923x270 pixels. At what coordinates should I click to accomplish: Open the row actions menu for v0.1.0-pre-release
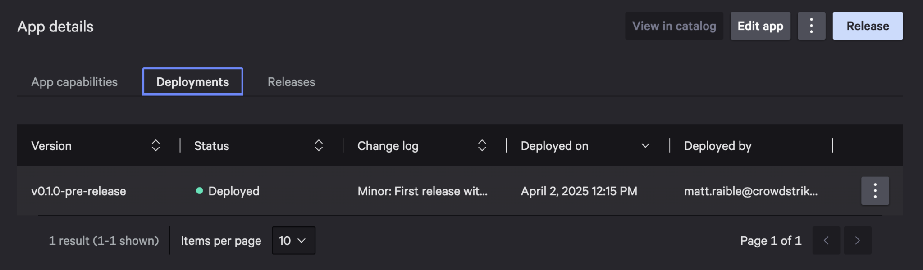click(875, 191)
